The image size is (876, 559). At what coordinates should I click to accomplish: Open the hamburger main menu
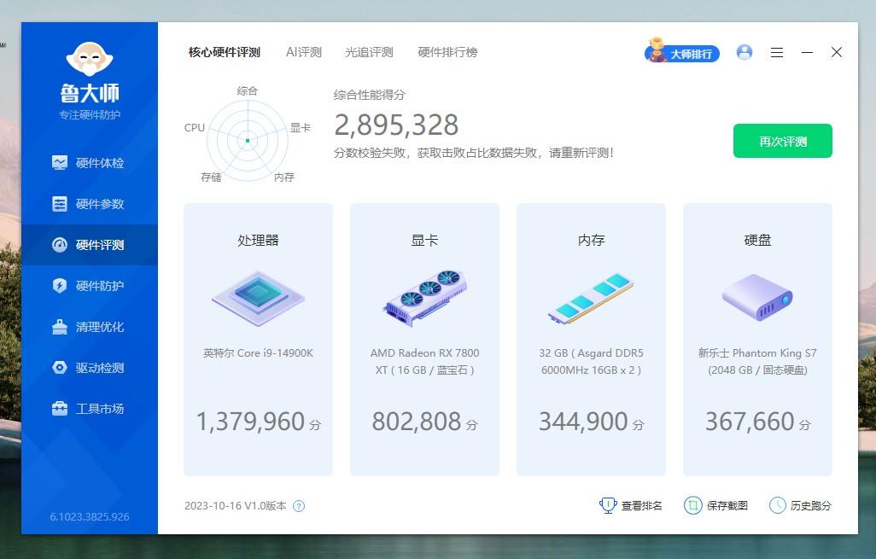777,53
